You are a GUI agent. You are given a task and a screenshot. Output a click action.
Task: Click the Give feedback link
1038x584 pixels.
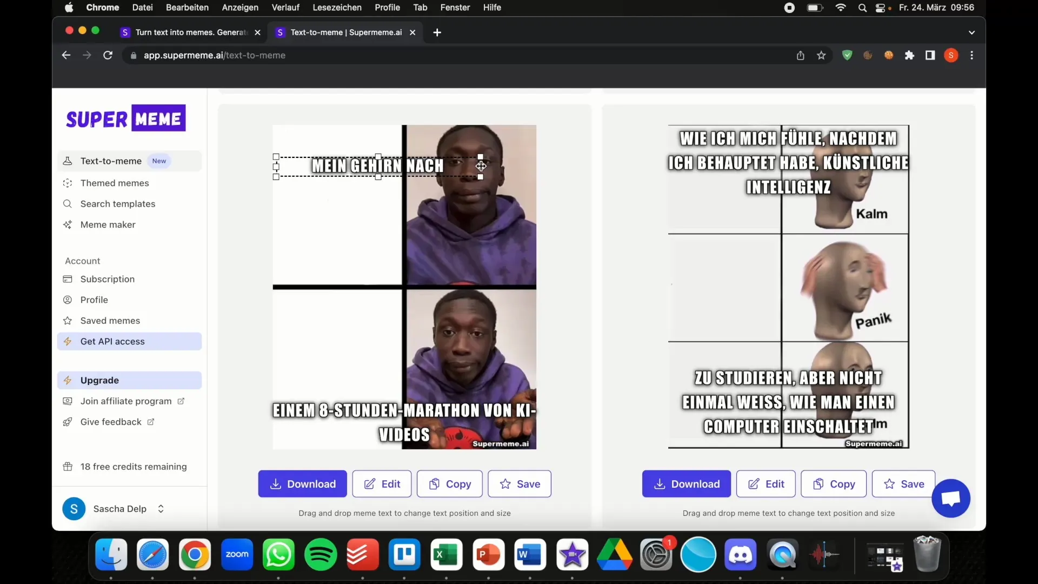coord(110,421)
